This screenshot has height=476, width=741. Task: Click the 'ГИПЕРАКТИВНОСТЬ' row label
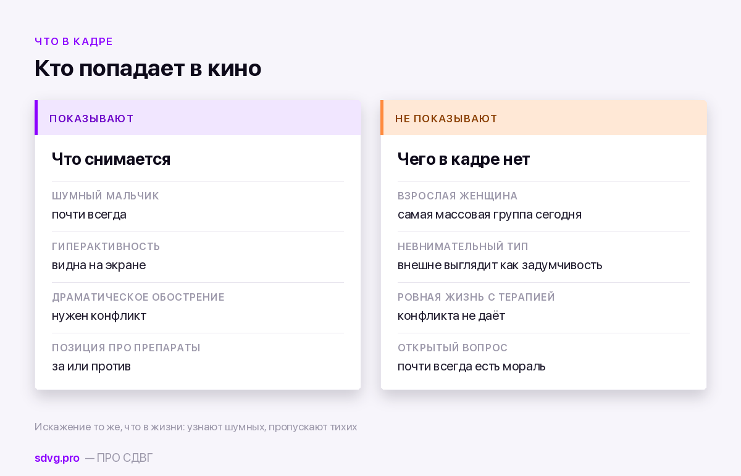(x=106, y=246)
